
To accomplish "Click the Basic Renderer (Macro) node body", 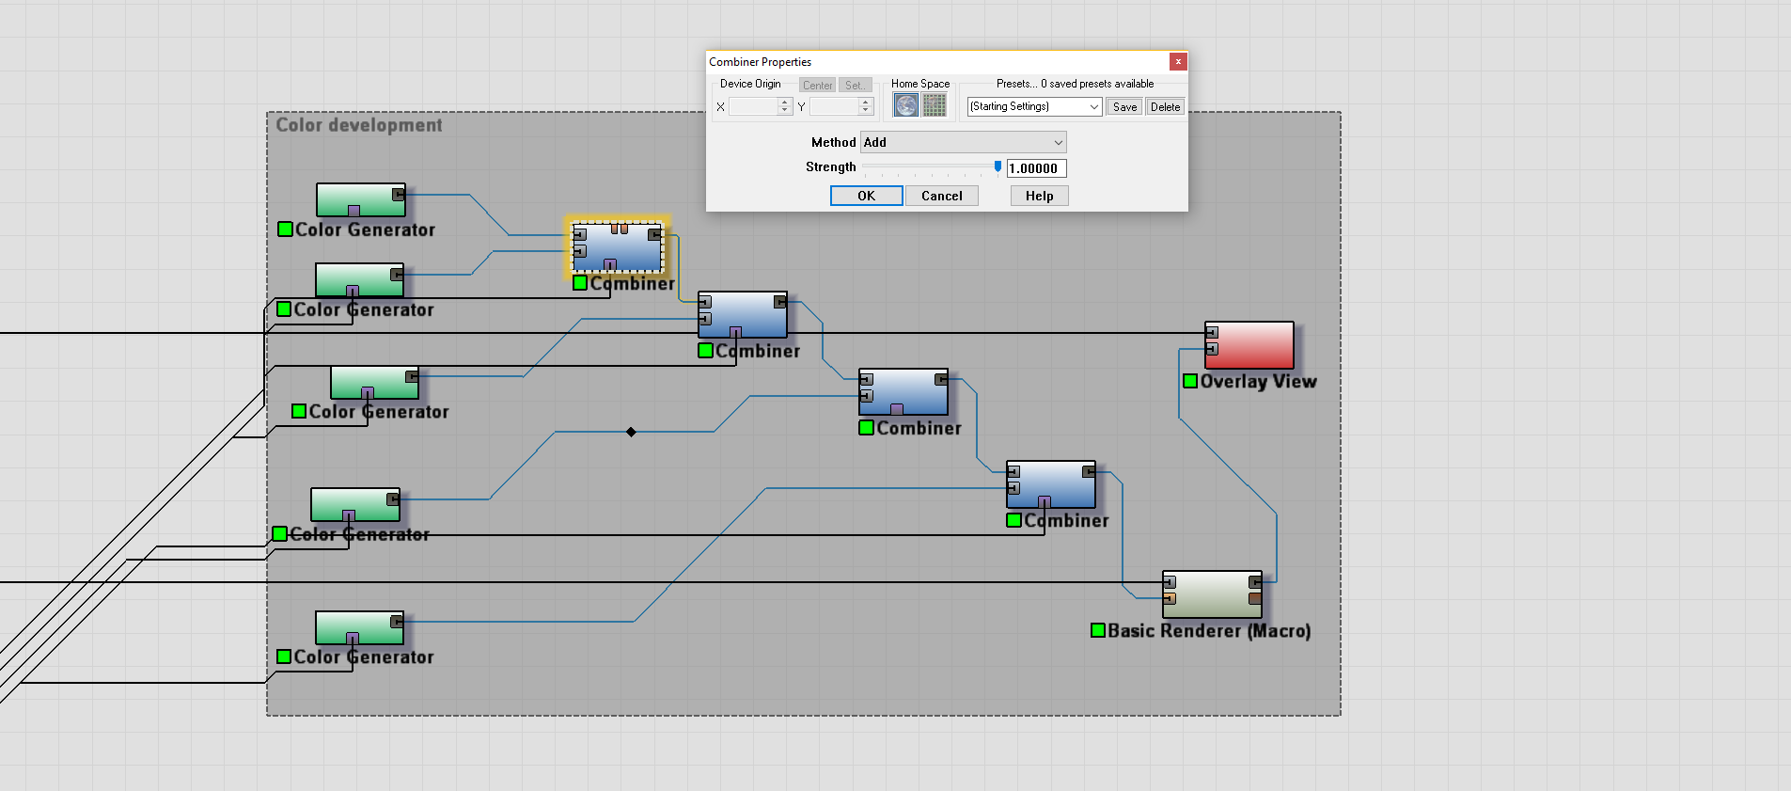I will tap(1212, 594).
